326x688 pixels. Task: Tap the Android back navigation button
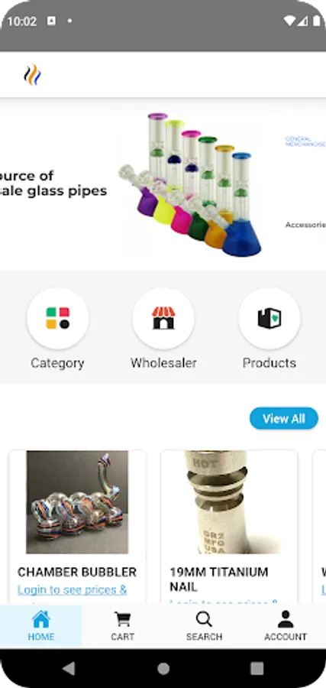(x=69, y=668)
